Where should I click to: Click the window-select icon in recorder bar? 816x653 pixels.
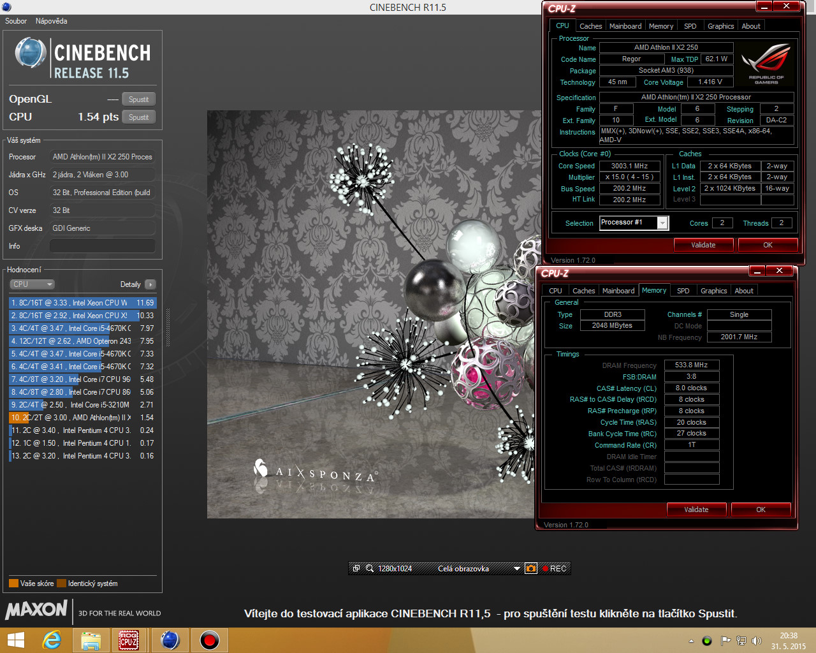pyautogui.click(x=356, y=568)
